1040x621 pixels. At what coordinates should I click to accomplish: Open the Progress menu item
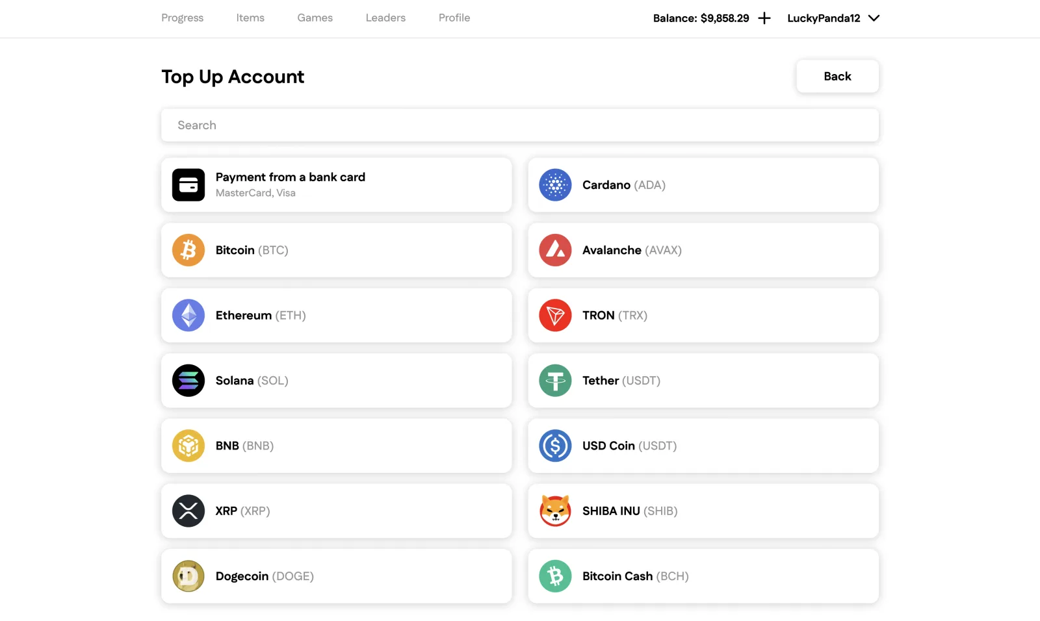183,18
